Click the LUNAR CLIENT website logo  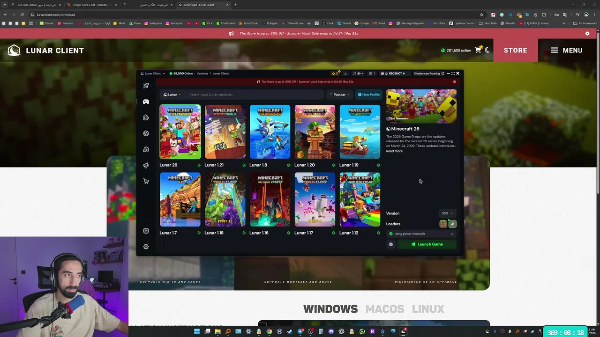46,50
